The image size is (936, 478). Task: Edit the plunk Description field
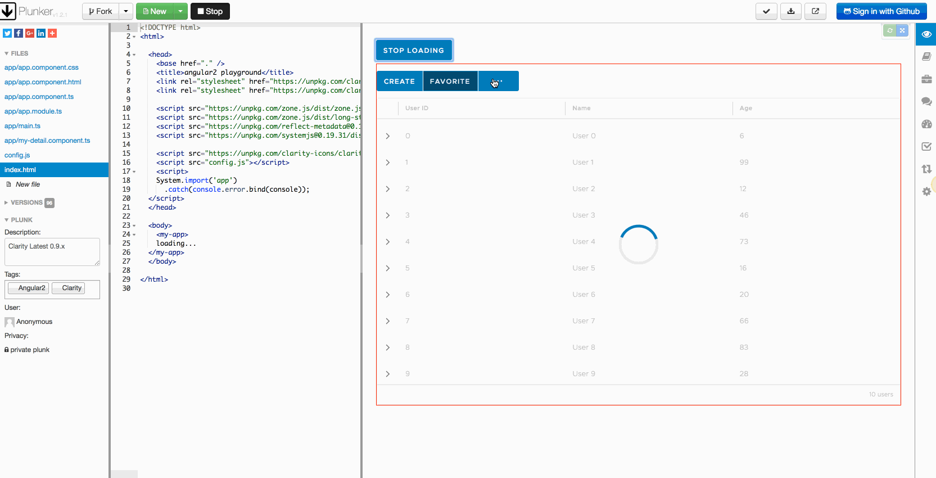(52, 252)
